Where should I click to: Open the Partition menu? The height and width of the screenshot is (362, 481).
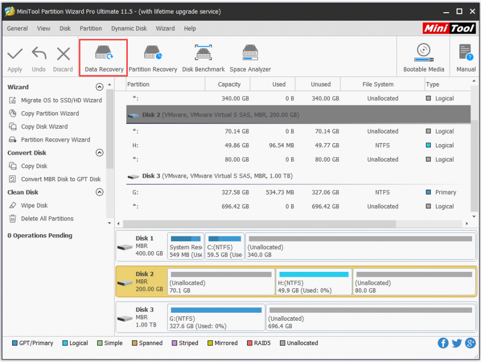[x=91, y=29]
